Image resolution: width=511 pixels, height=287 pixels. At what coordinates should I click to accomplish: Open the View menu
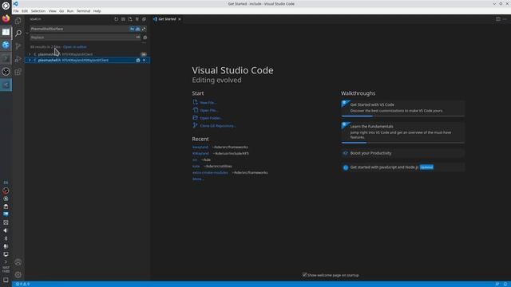point(53,11)
